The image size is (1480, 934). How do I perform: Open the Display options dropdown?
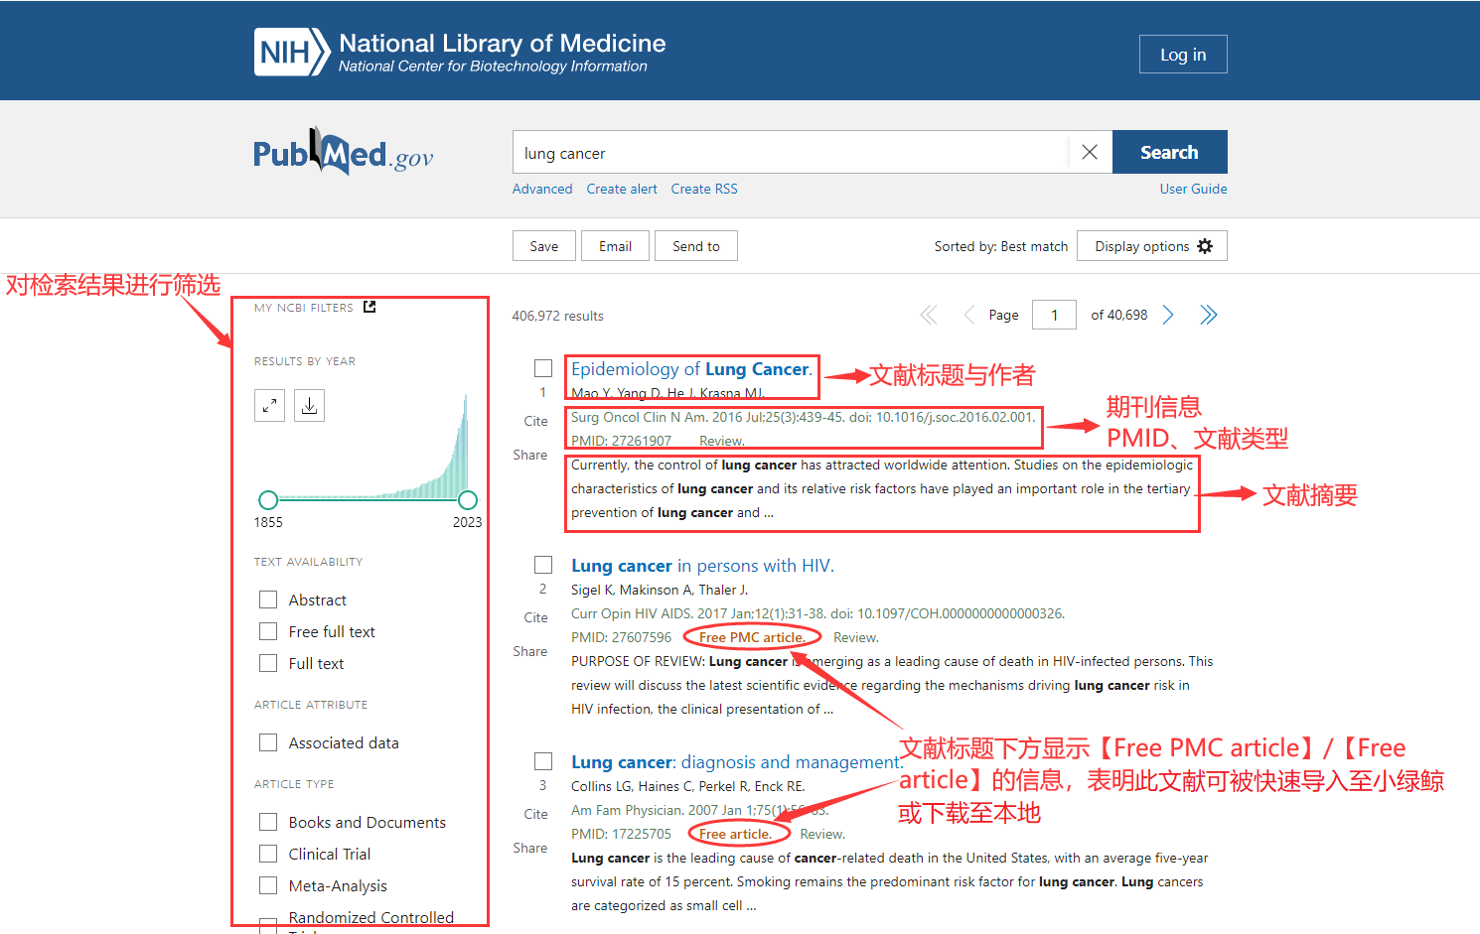pos(1151,246)
